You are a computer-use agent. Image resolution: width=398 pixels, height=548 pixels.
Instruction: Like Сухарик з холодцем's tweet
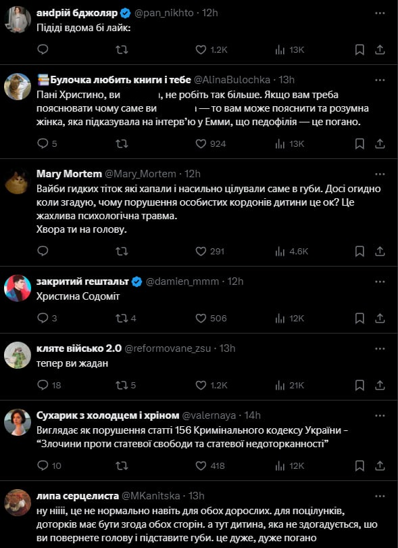[x=201, y=465]
